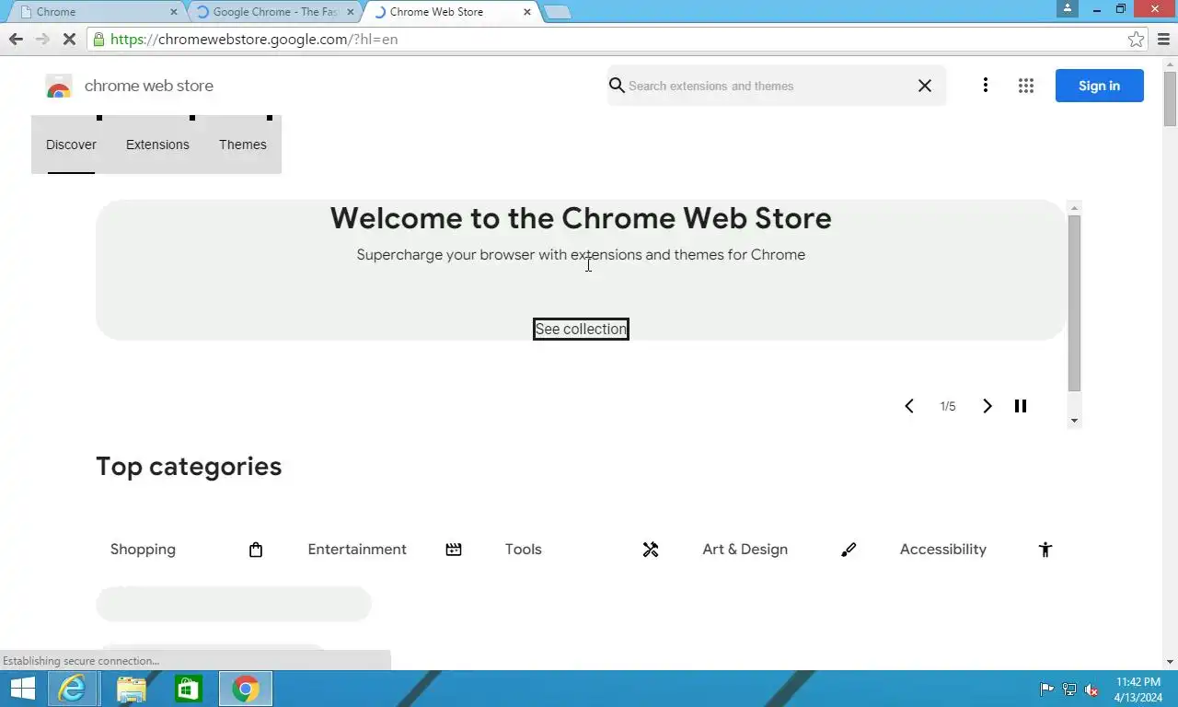Go to previous carousel slide
This screenshot has height=707, width=1178.
tap(909, 406)
